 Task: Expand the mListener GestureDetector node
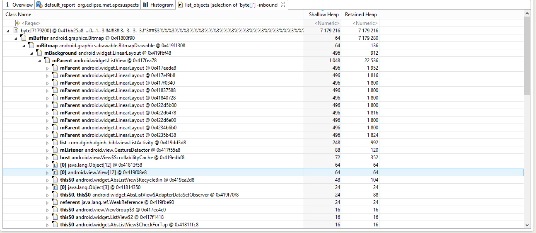(48, 150)
